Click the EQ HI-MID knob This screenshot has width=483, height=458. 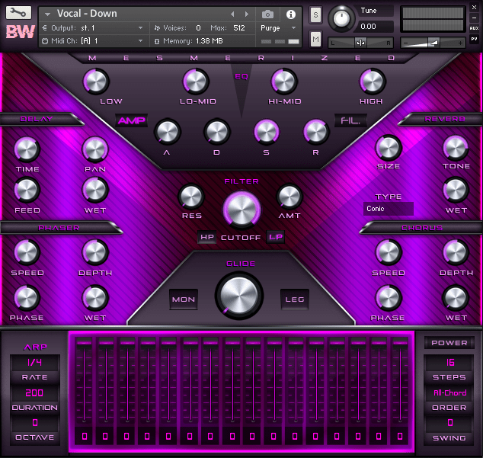coord(284,82)
